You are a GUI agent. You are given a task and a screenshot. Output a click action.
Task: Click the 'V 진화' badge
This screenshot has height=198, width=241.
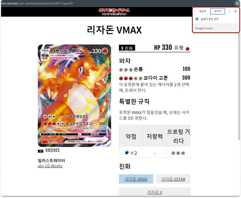pyautogui.click(x=127, y=48)
